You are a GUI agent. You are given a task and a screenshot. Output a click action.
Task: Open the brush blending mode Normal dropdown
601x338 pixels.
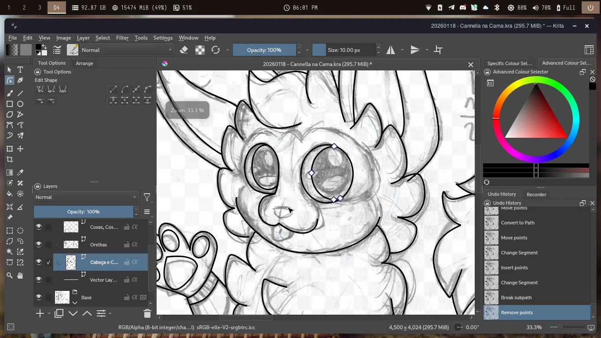pos(127,50)
